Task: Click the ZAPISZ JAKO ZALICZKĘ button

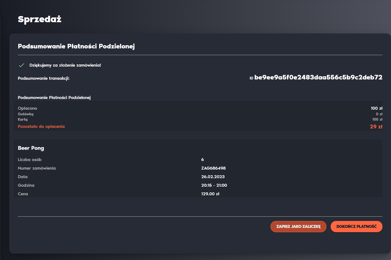Action: pos(298,227)
